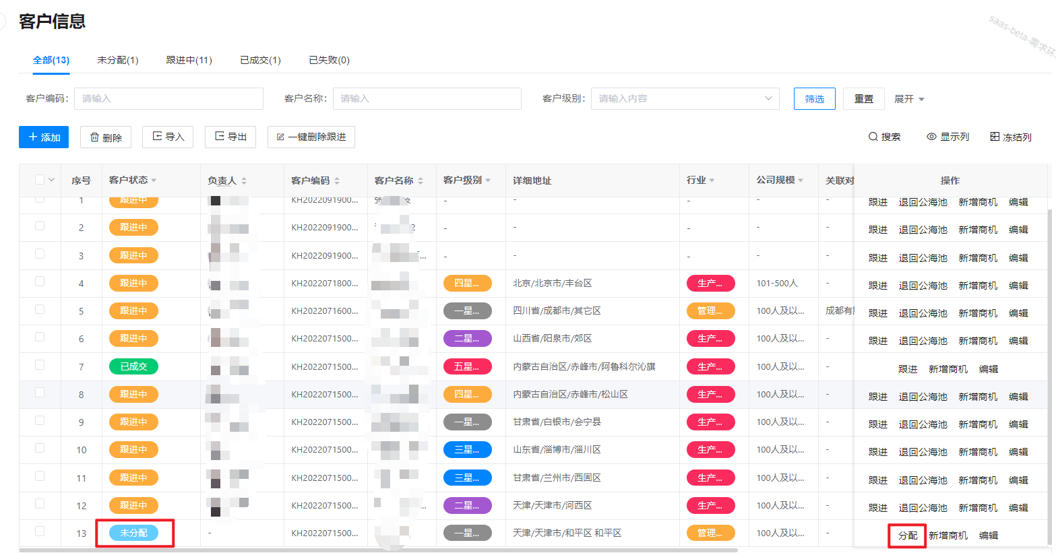The height and width of the screenshot is (553, 1056).
Task: Reset filters with 重置 button
Action: (x=864, y=98)
